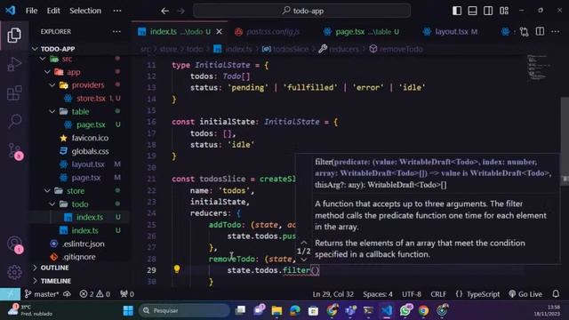Open the Extensions view
569x320 pixels.
click(x=14, y=92)
